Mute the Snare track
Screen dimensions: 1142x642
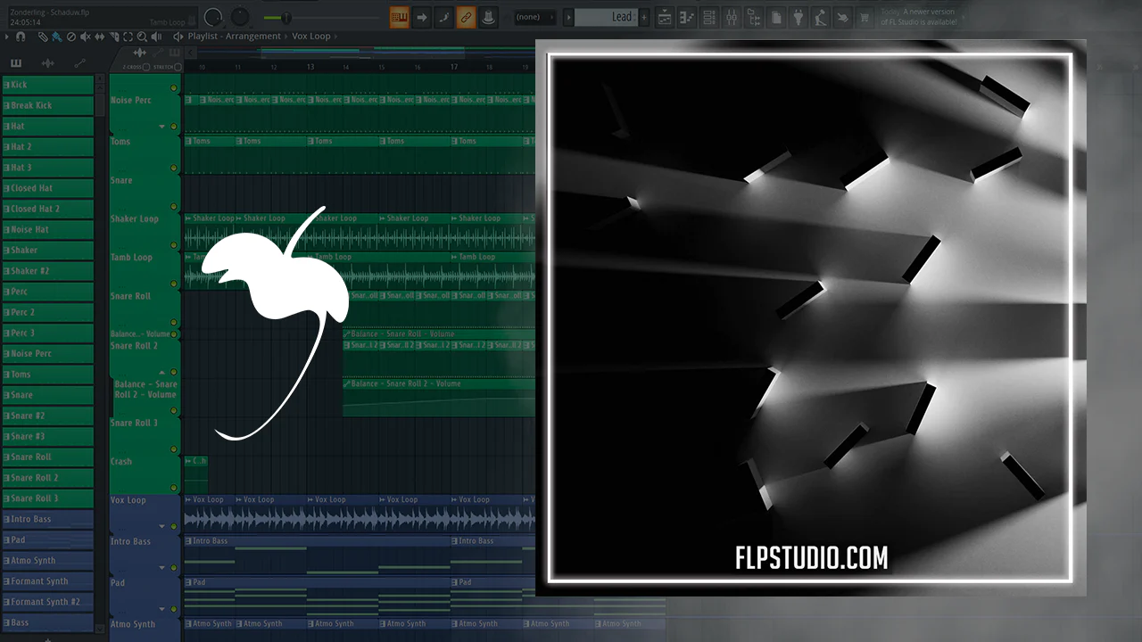pos(174,206)
